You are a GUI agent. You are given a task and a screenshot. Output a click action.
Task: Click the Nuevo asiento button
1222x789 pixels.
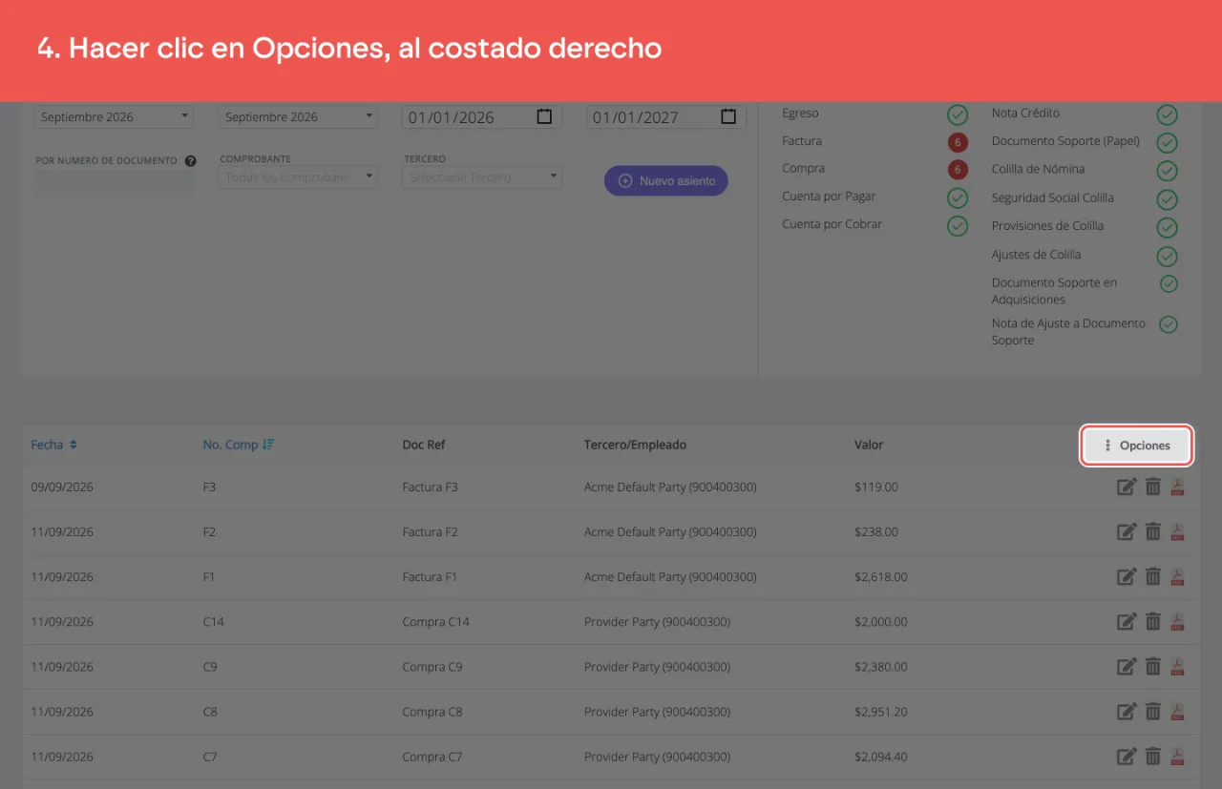(x=666, y=180)
